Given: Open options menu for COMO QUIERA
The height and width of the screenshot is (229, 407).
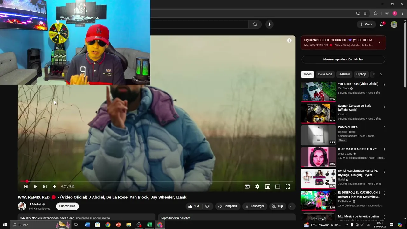Looking at the screenshot, I should 384,128.
